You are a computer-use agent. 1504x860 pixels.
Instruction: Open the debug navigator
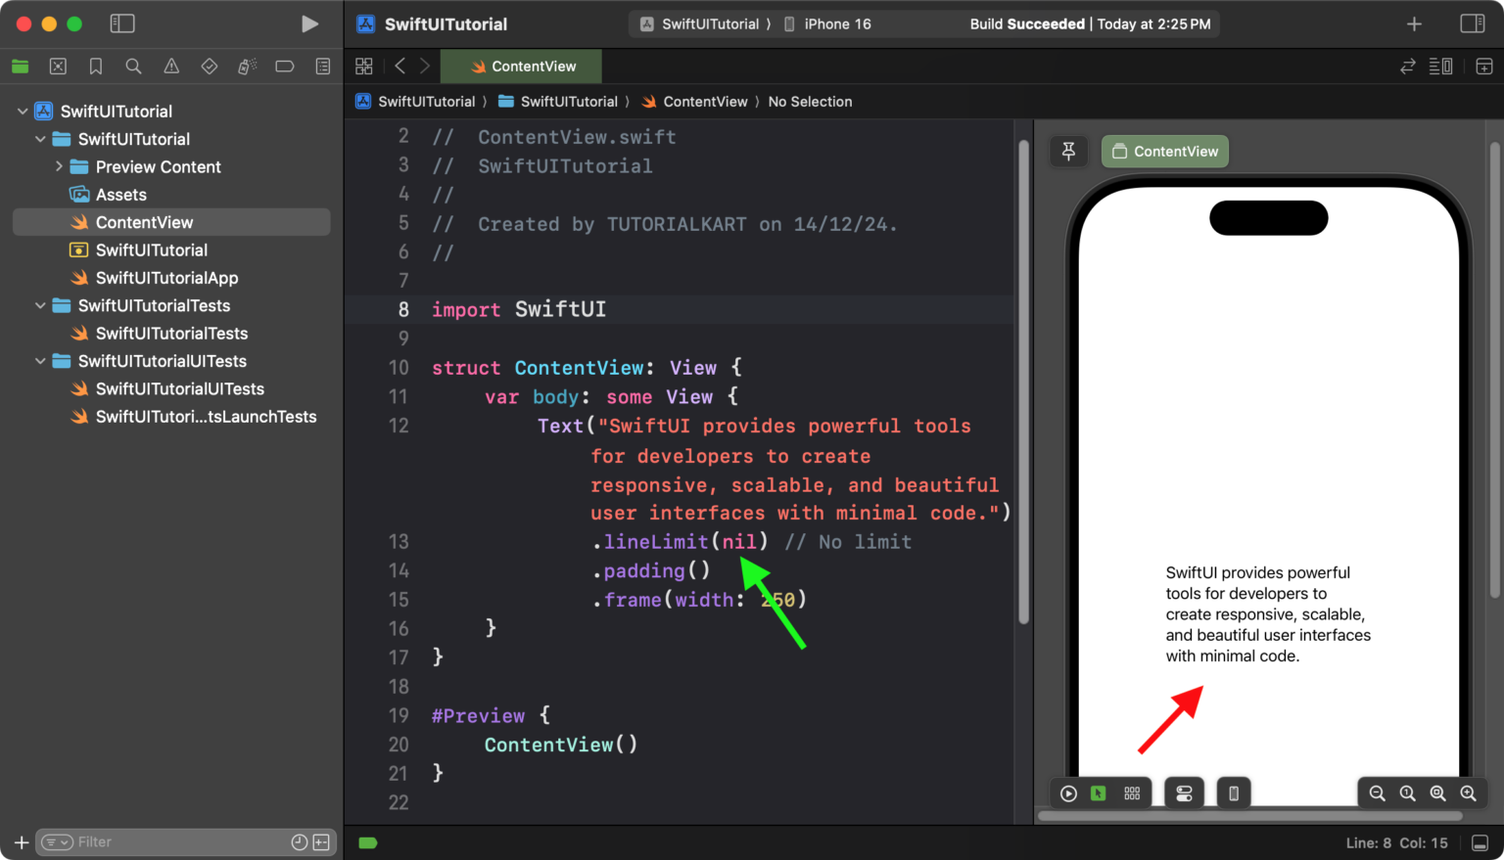coord(247,67)
